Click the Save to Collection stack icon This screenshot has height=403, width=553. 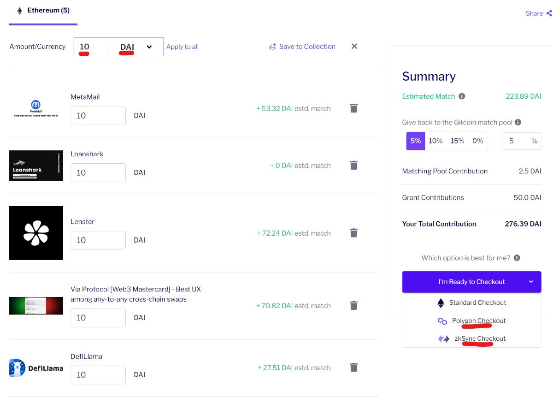coord(272,47)
